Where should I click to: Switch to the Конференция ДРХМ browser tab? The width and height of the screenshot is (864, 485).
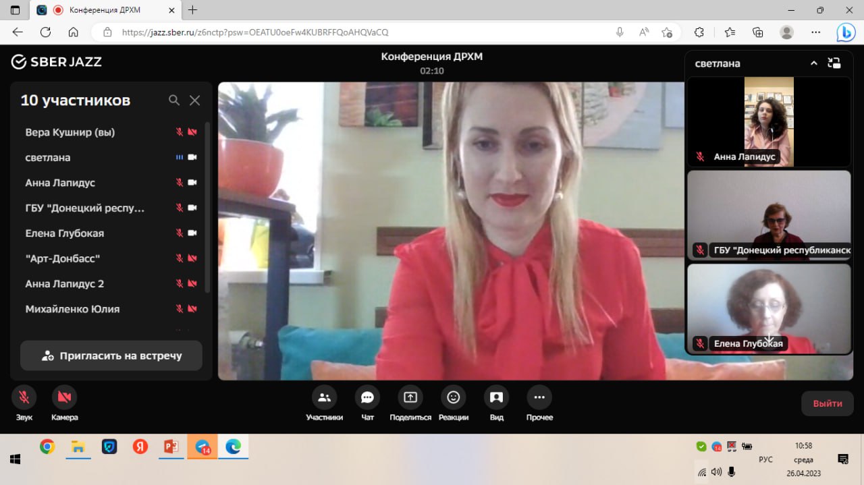[105, 10]
